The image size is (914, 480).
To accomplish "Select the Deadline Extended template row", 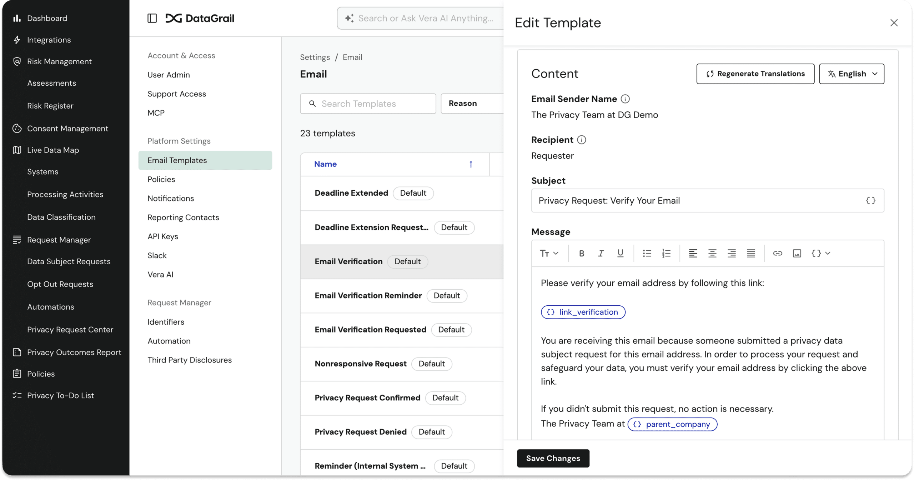I will coord(402,193).
